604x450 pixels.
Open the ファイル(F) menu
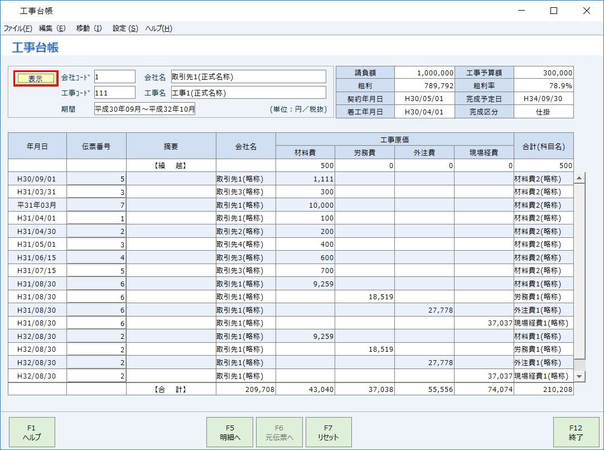[18, 28]
